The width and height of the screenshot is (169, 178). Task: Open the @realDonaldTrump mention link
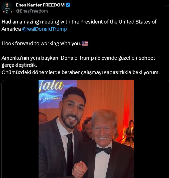(x=44, y=29)
